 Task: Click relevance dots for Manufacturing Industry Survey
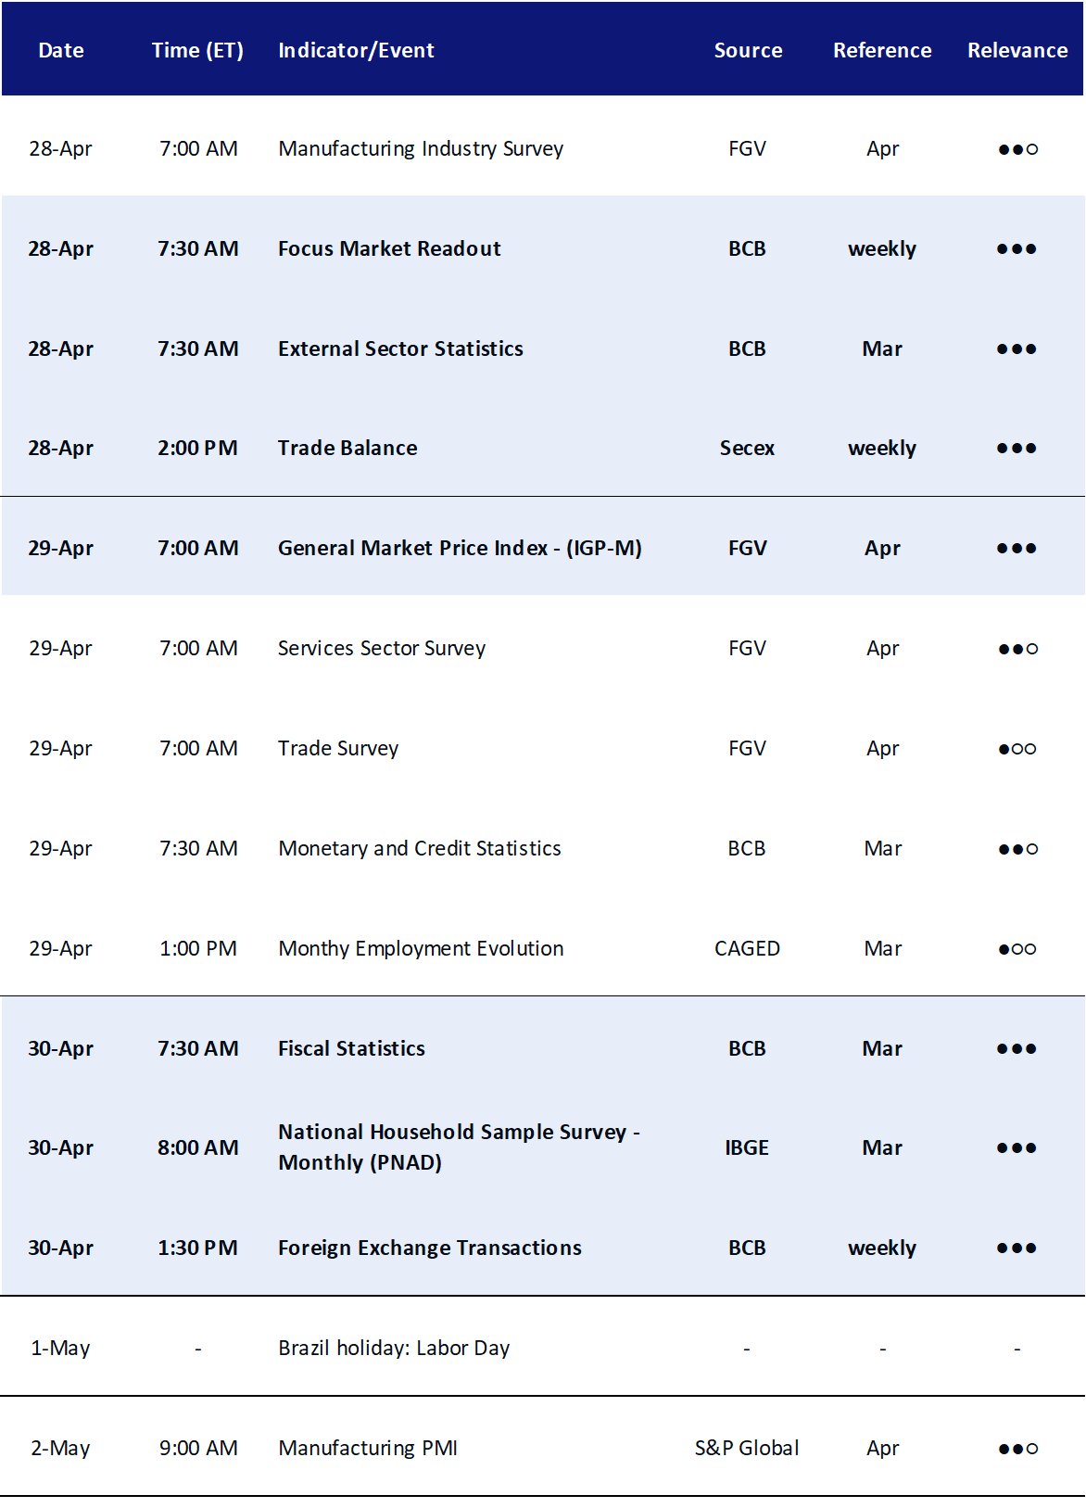coord(1017,149)
